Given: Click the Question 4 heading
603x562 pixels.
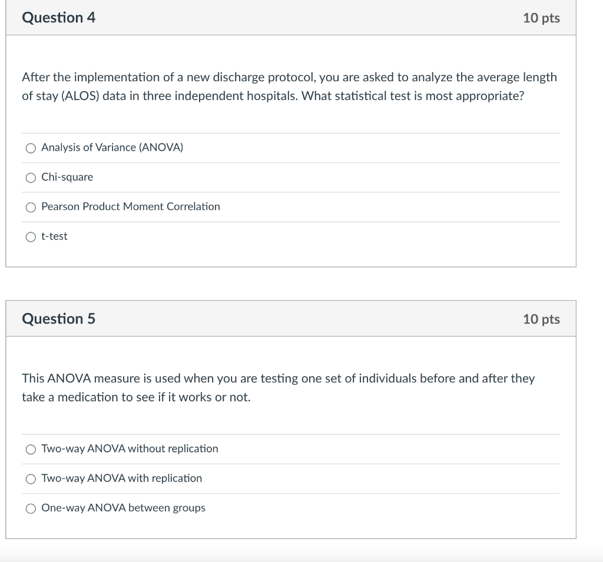Looking at the screenshot, I should (58, 18).
